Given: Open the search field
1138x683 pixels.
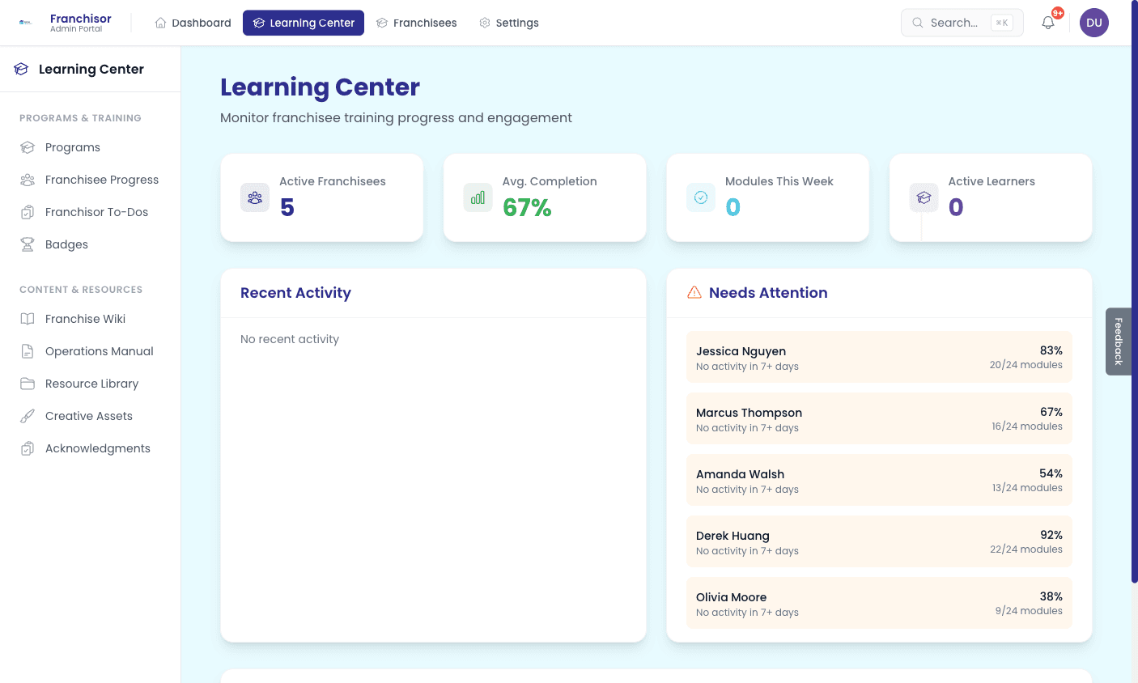Looking at the screenshot, I should coord(962,23).
